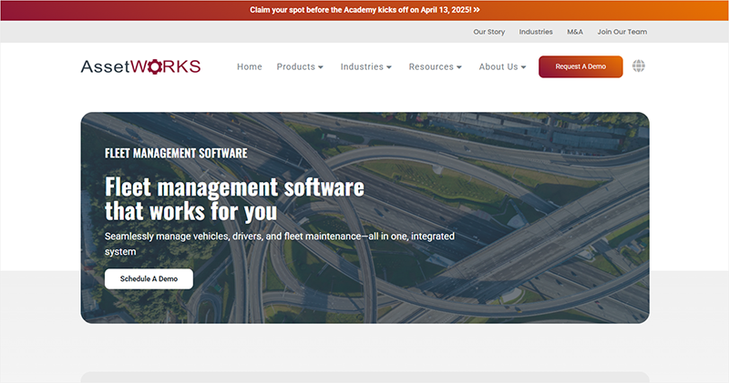The width and height of the screenshot is (729, 383).
Task: Expand the Products dropdown menu
Action: click(x=300, y=66)
